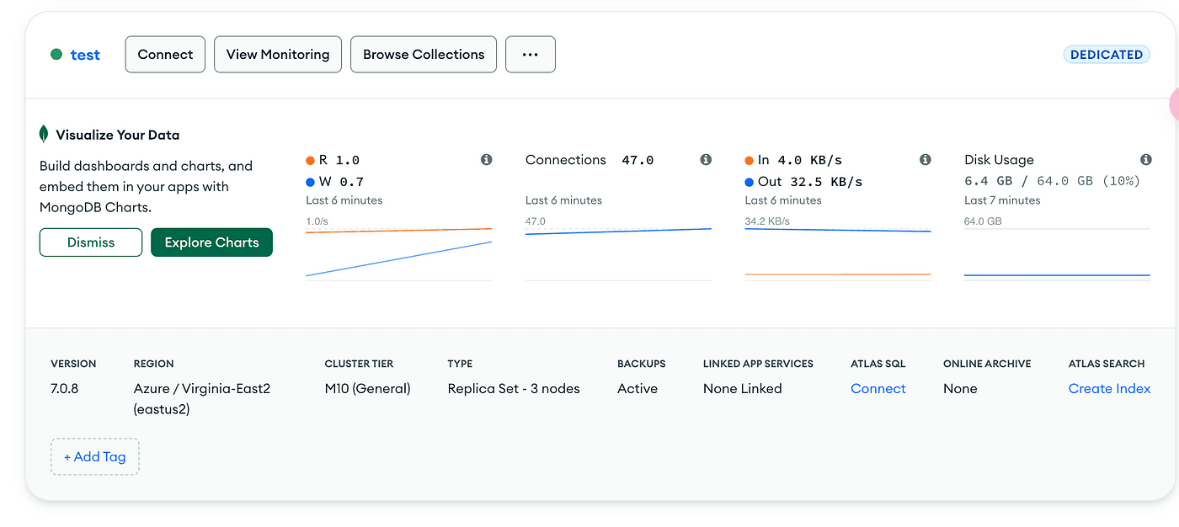
Task: Open the ellipsis more-options menu
Action: (530, 54)
